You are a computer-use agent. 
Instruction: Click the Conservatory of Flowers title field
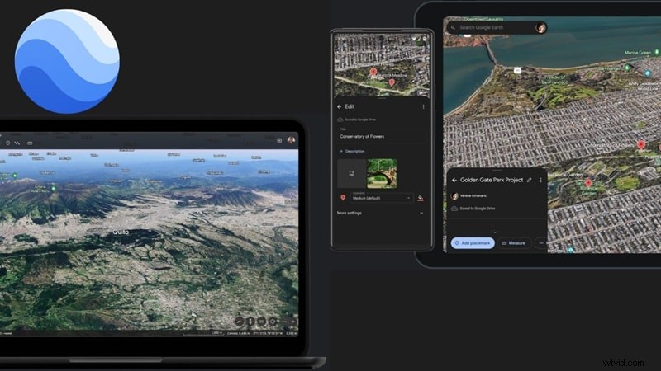382,135
